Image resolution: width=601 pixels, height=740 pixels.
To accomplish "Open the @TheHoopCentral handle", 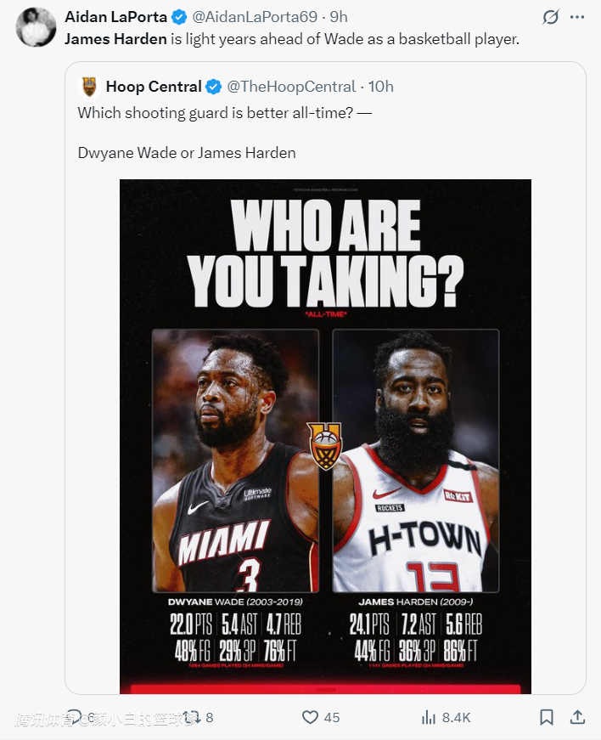I will [291, 87].
